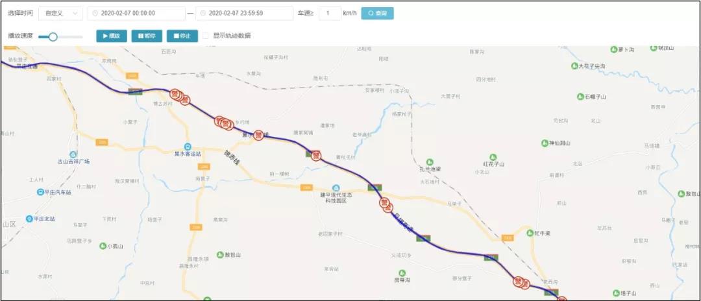Click the 播放速度 slider handle
Screen dimensions: 701x301
(x=53, y=36)
